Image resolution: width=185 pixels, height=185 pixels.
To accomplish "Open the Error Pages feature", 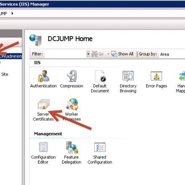I will [x=156, y=79].
